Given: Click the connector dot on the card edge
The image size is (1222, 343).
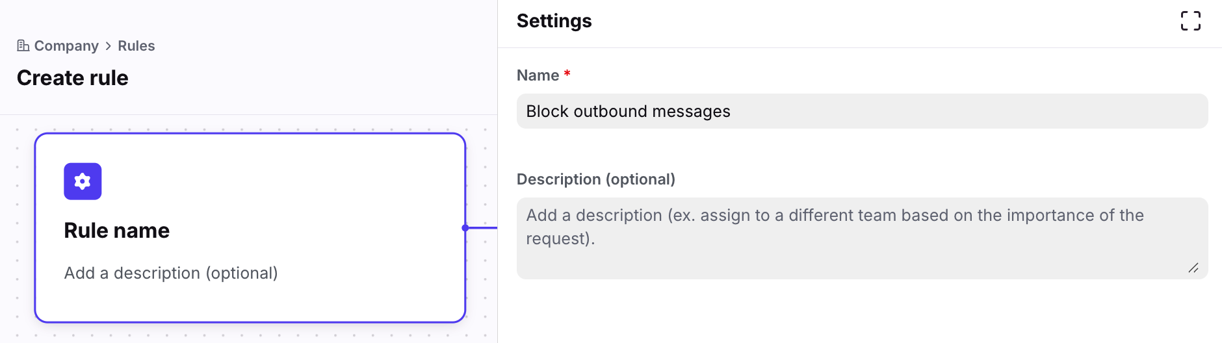Looking at the screenshot, I should coord(465,227).
